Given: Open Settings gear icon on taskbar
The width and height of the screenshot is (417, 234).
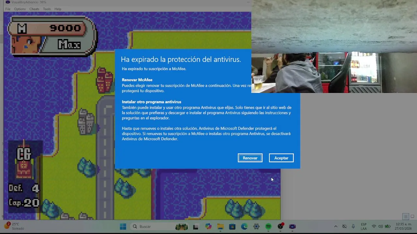Looking at the screenshot, I should [256, 227].
